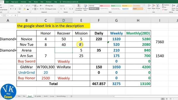The image size is (178, 100).
Task: Expand the Fill Color dropdown arrow
Action: pyautogui.click(x=26, y=9)
